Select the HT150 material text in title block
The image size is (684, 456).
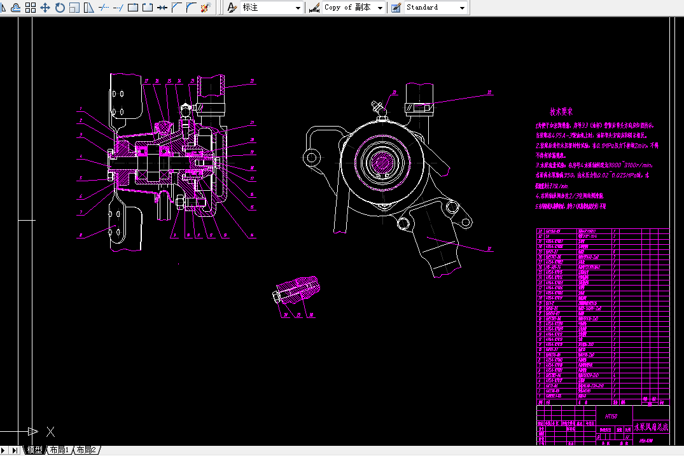(611, 417)
